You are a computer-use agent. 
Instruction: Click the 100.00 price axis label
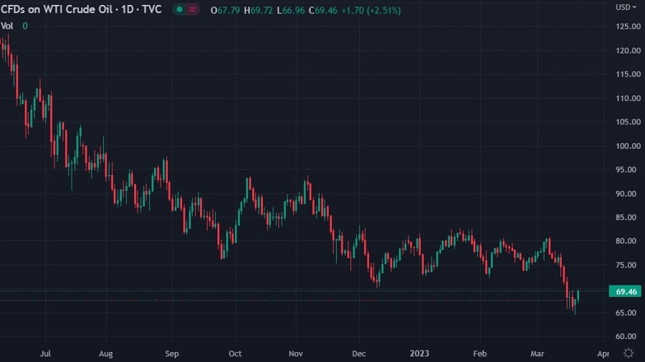(628, 146)
